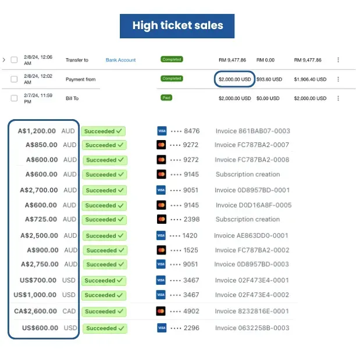
Task: Click the Visa card icon ending 8476
Action: [162, 131]
